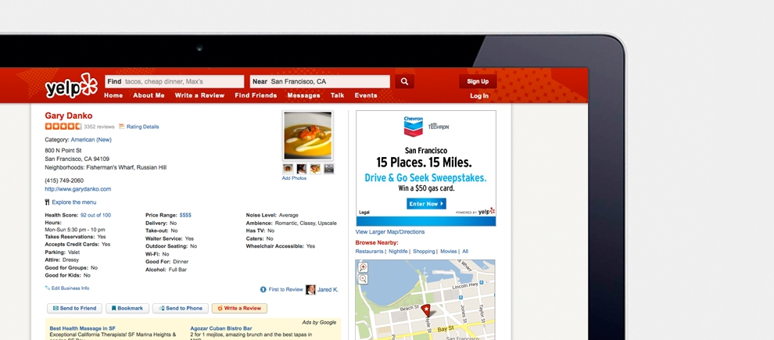Screen dimensions: 774x340
Task: Browse All nearby
Action: click(465, 251)
